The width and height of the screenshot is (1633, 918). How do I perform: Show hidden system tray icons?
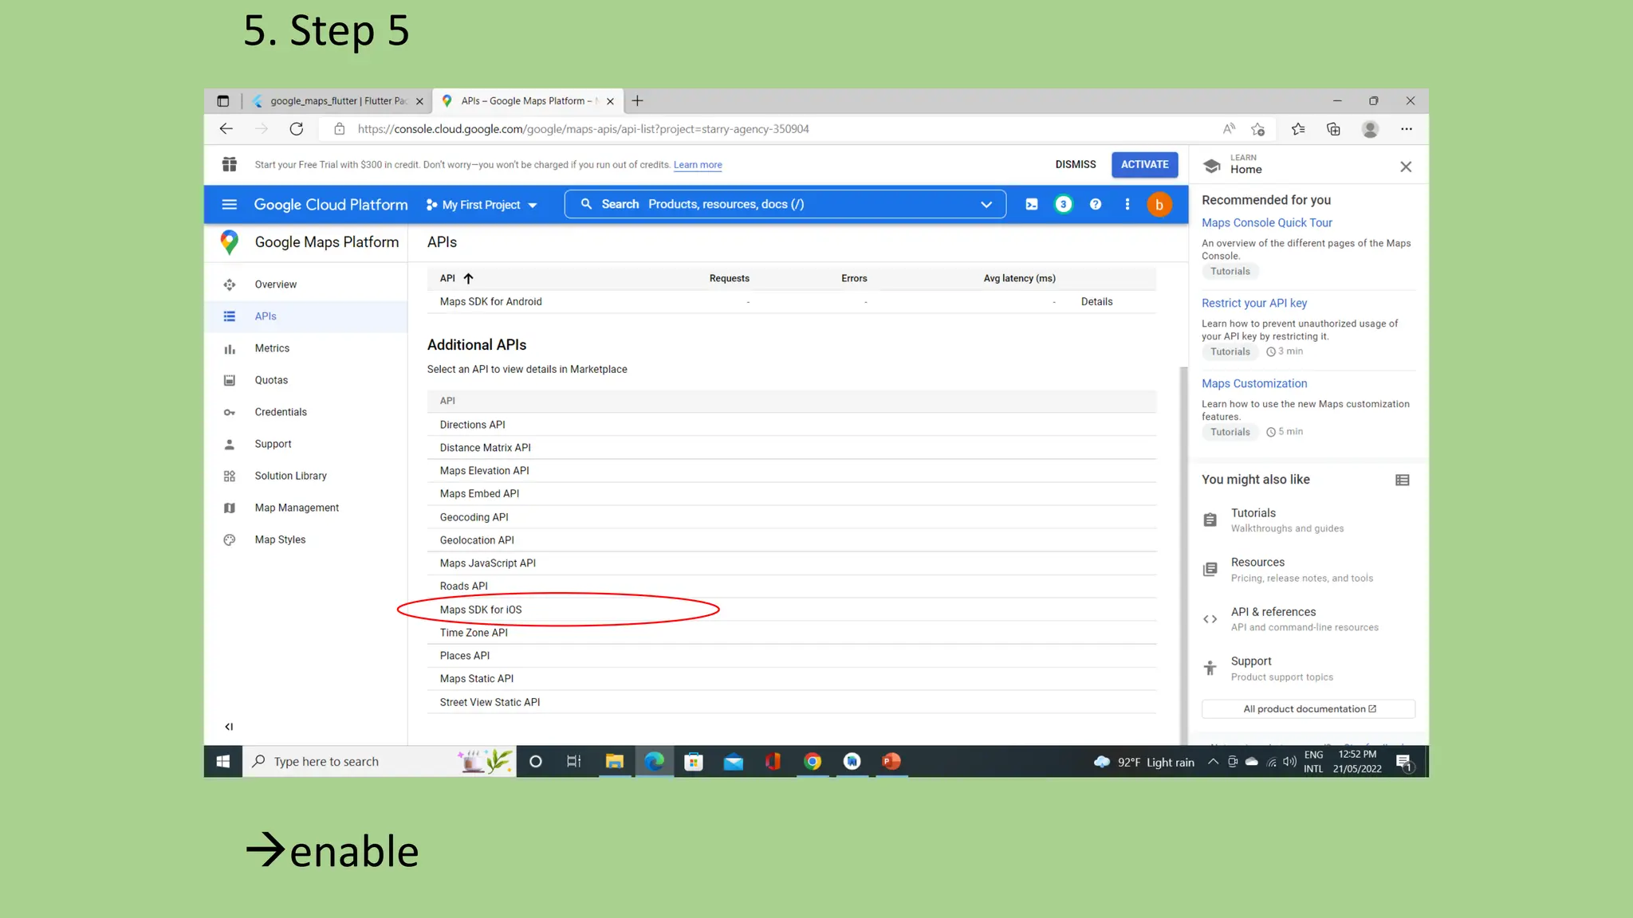point(1213,762)
